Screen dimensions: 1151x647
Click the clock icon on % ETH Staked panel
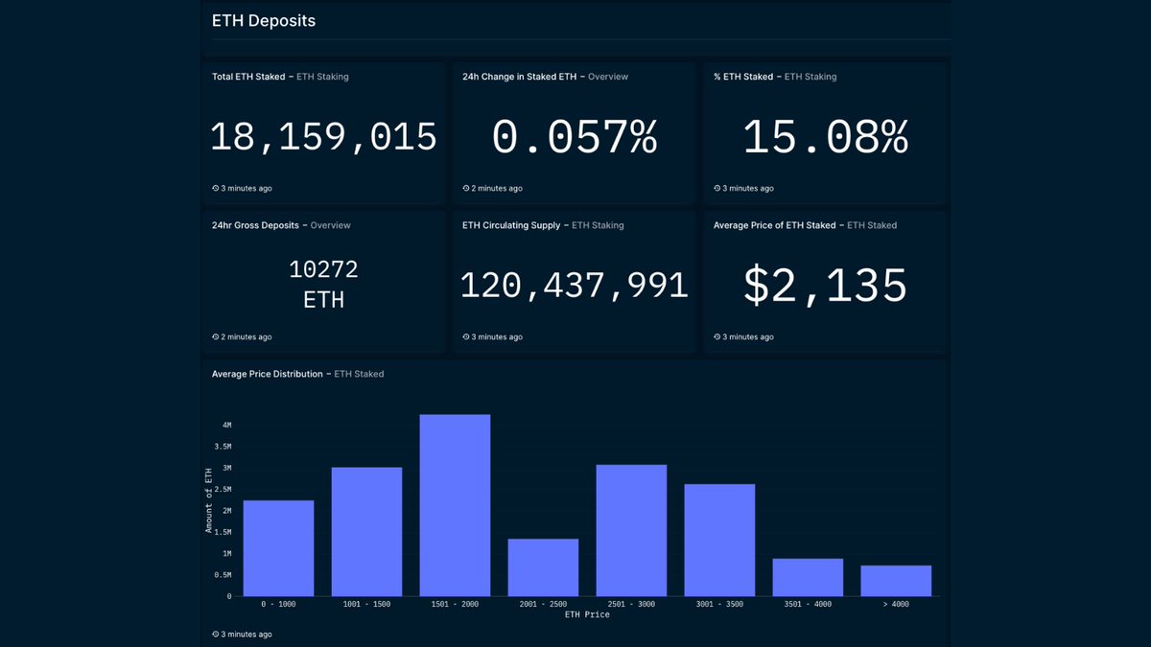(x=716, y=188)
